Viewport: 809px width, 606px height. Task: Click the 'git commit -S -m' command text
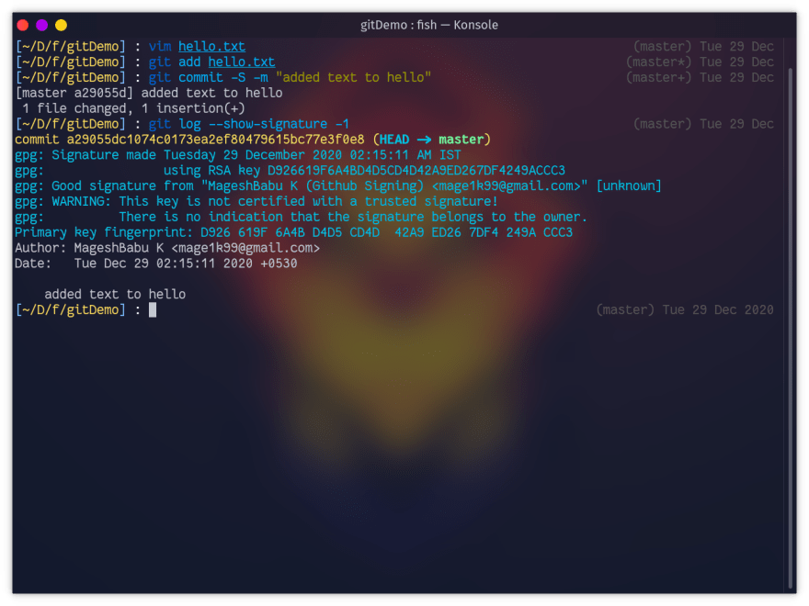(208, 77)
